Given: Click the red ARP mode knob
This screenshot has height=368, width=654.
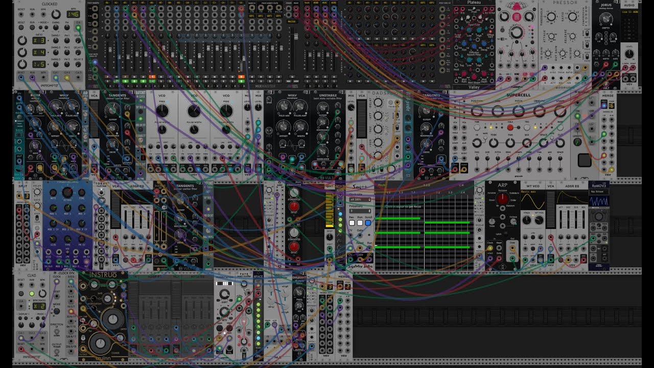Looking at the screenshot, I should [x=503, y=199].
